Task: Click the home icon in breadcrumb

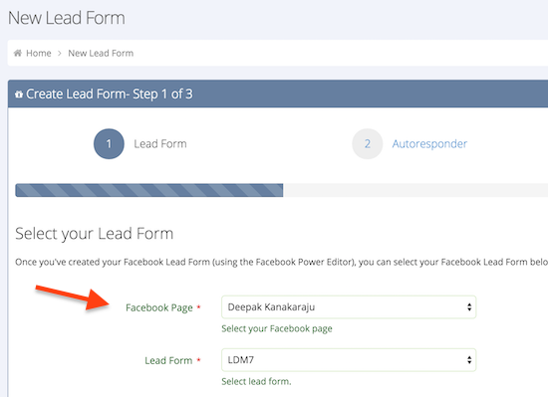Action: 18,53
